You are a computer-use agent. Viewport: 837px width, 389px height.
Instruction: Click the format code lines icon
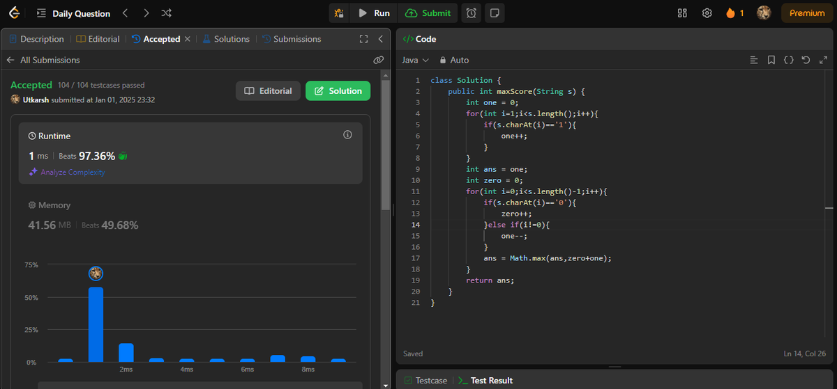coord(753,61)
